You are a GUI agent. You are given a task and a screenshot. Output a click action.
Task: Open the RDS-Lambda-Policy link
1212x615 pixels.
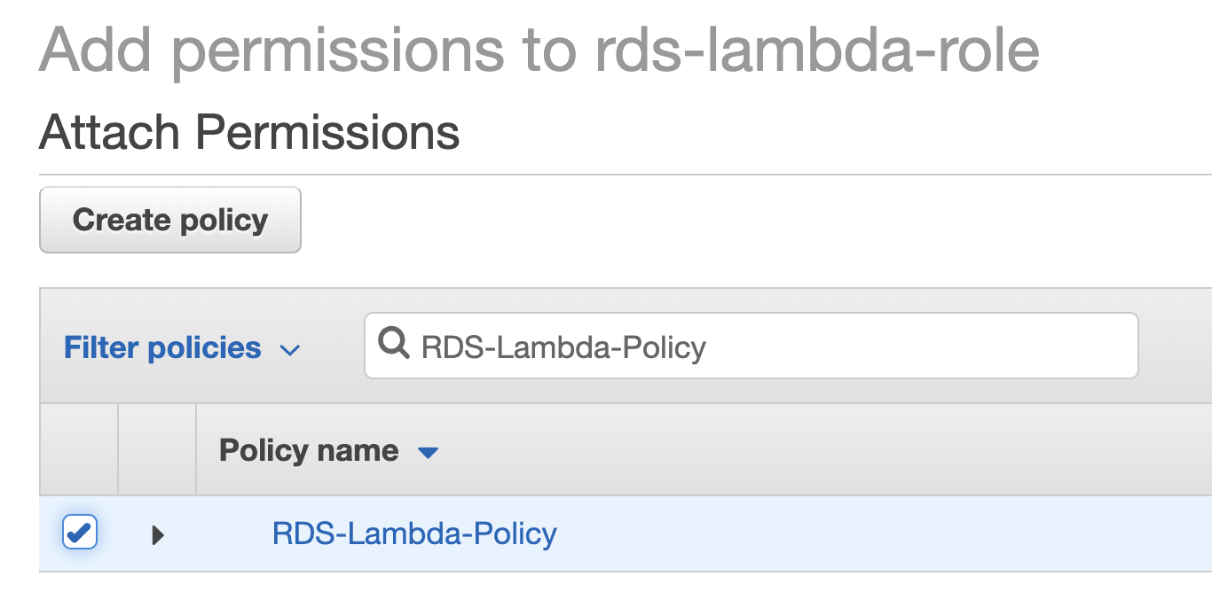pos(414,533)
